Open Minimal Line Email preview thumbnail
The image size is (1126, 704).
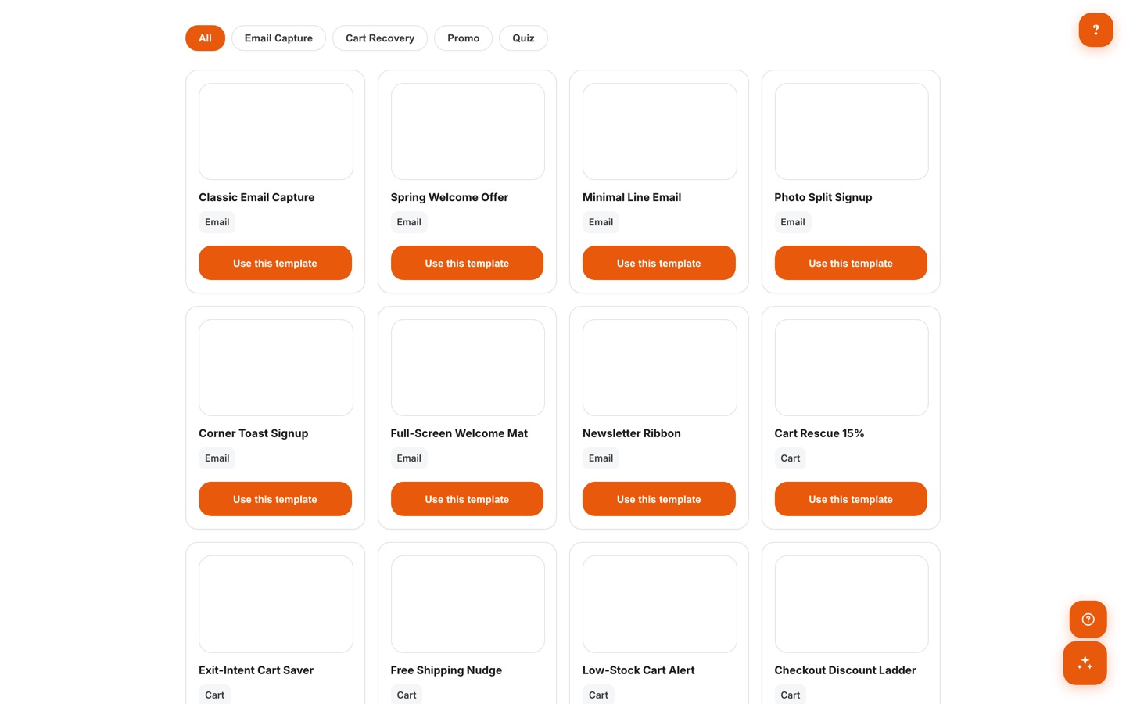pyautogui.click(x=660, y=131)
